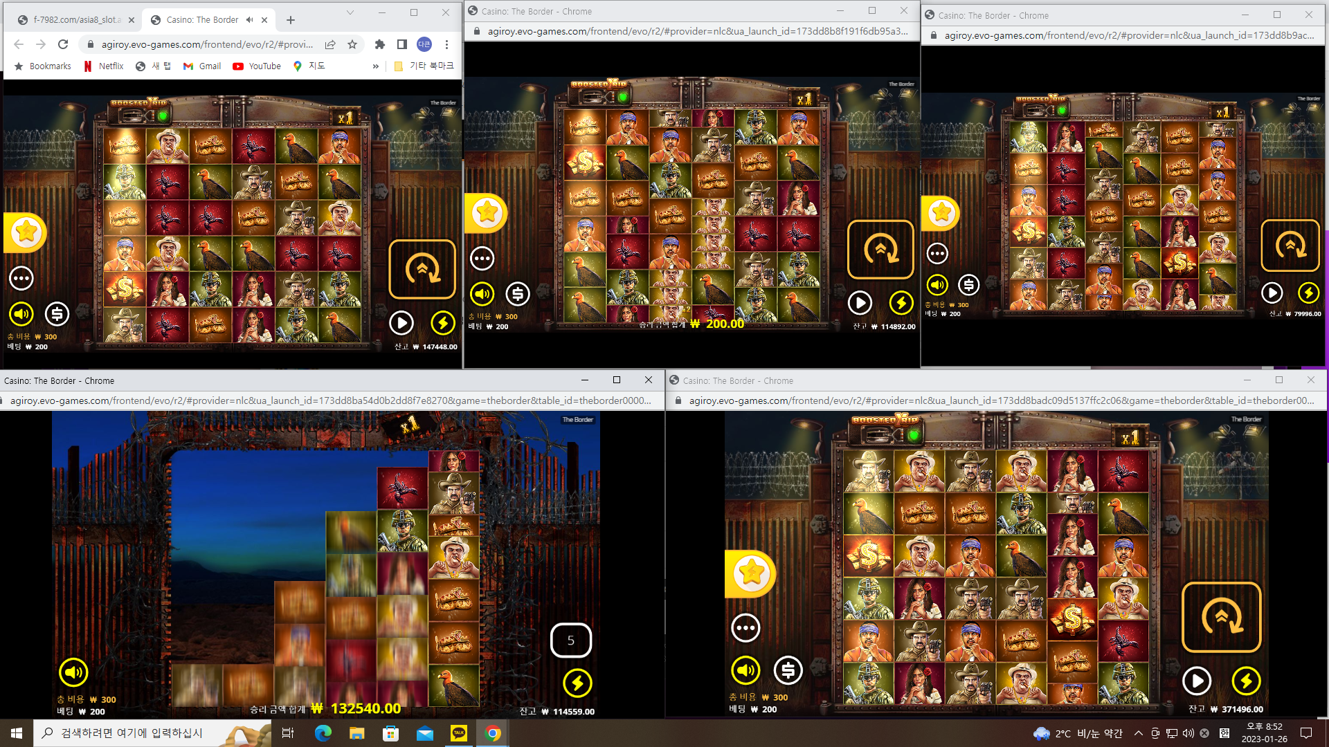The width and height of the screenshot is (1329, 747).
Task: Mute game sound in the tabbed Chrome window
Action: click(21, 314)
